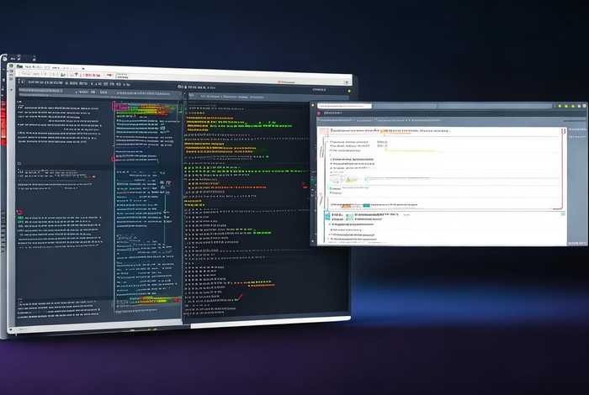This screenshot has width=589, height=395.
Task: Click the white address bar in the browser window
Action: pyautogui.click(x=345, y=107)
